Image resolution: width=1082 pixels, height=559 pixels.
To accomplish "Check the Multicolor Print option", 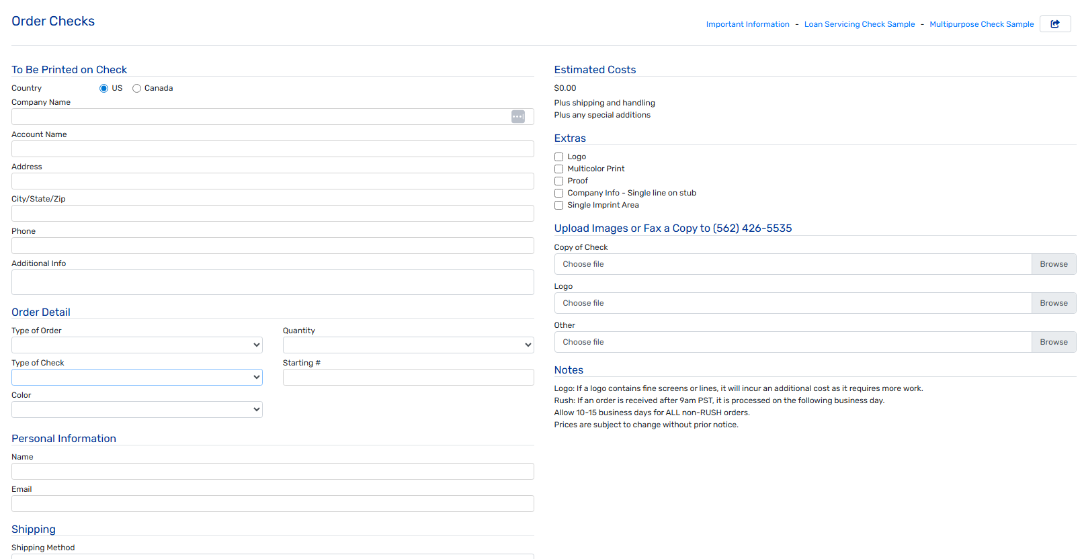I will click(558, 169).
